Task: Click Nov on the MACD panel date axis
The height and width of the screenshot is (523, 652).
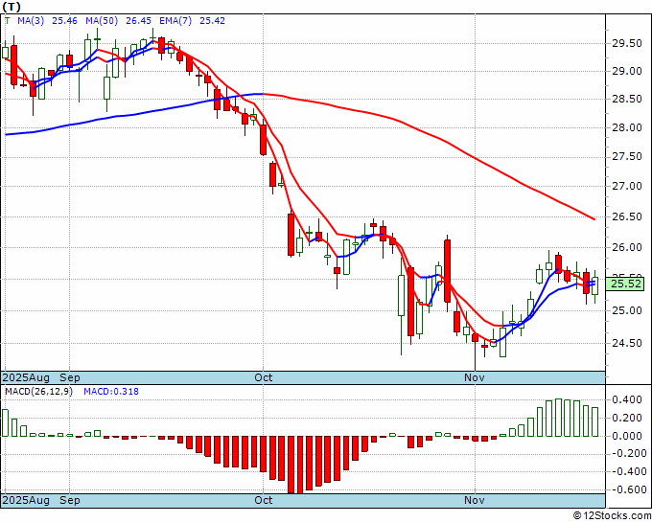Action: [x=475, y=500]
